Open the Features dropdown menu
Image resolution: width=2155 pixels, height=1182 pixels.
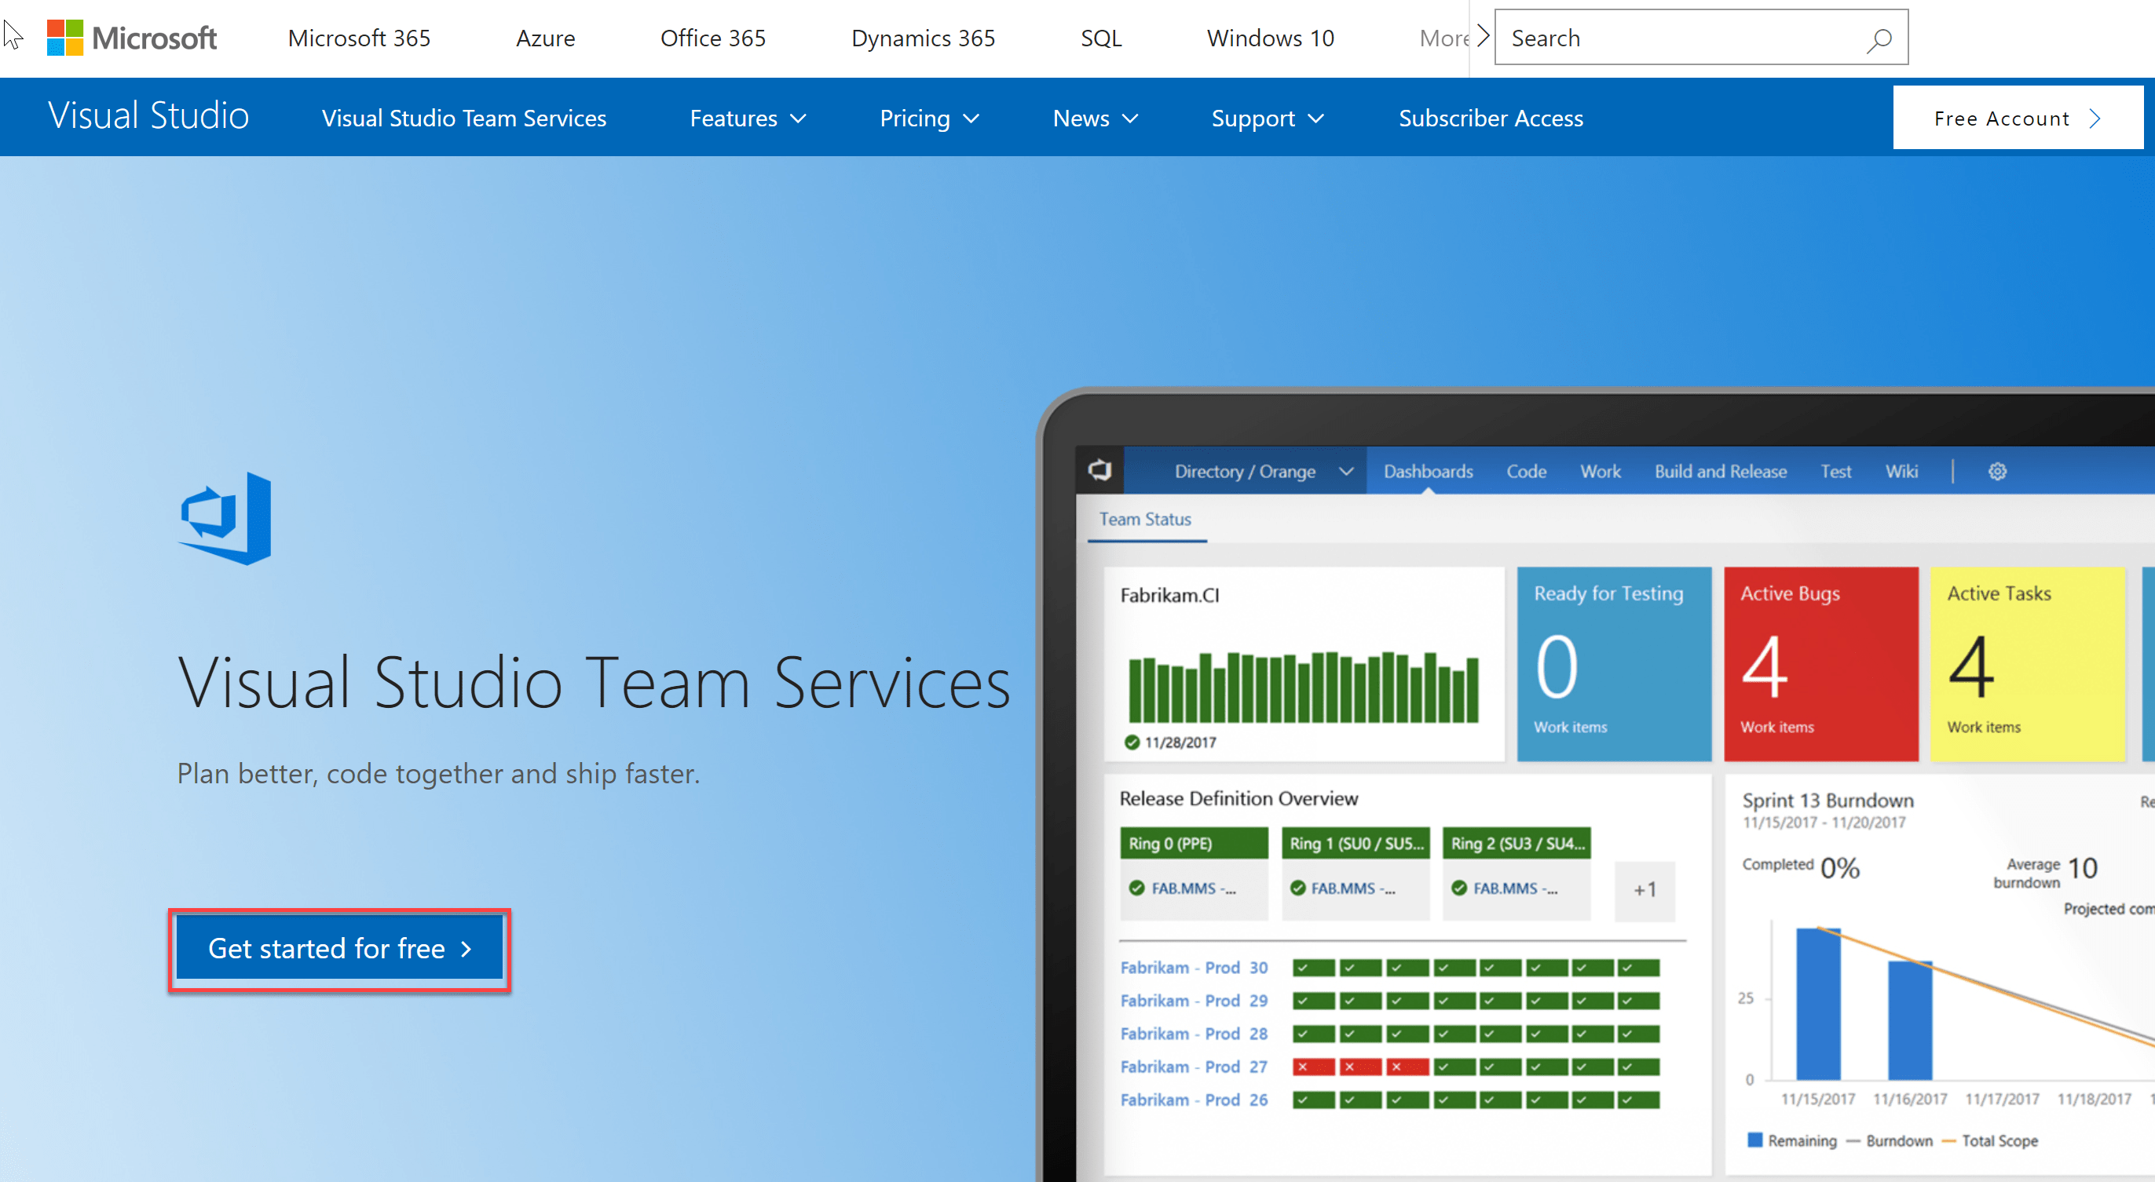747,118
